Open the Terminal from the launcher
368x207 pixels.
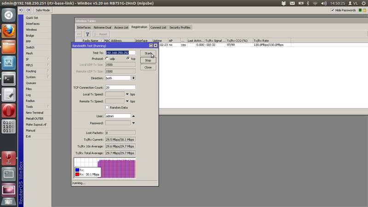pos(9,78)
